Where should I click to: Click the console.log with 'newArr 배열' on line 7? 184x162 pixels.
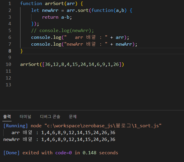(84, 44)
